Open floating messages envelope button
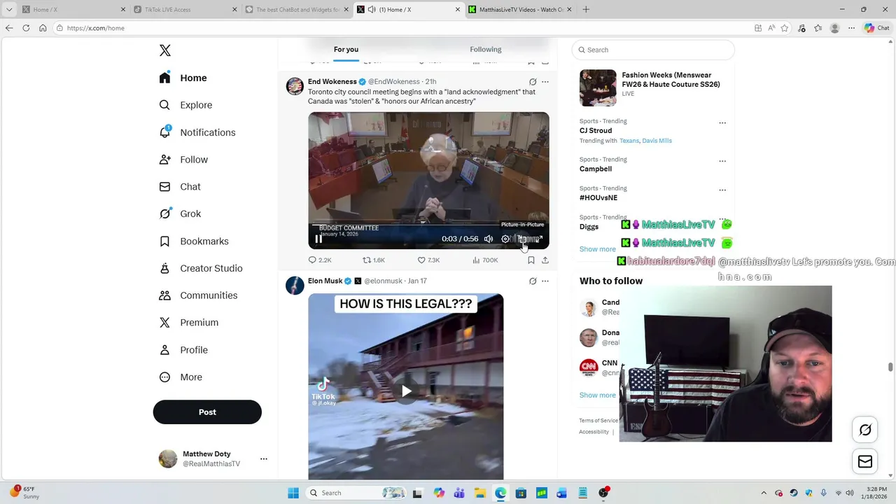Viewport: 896px width, 504px height. (865, 461)
